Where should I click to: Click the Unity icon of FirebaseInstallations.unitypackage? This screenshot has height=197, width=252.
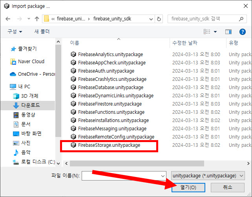coord(73,120)
